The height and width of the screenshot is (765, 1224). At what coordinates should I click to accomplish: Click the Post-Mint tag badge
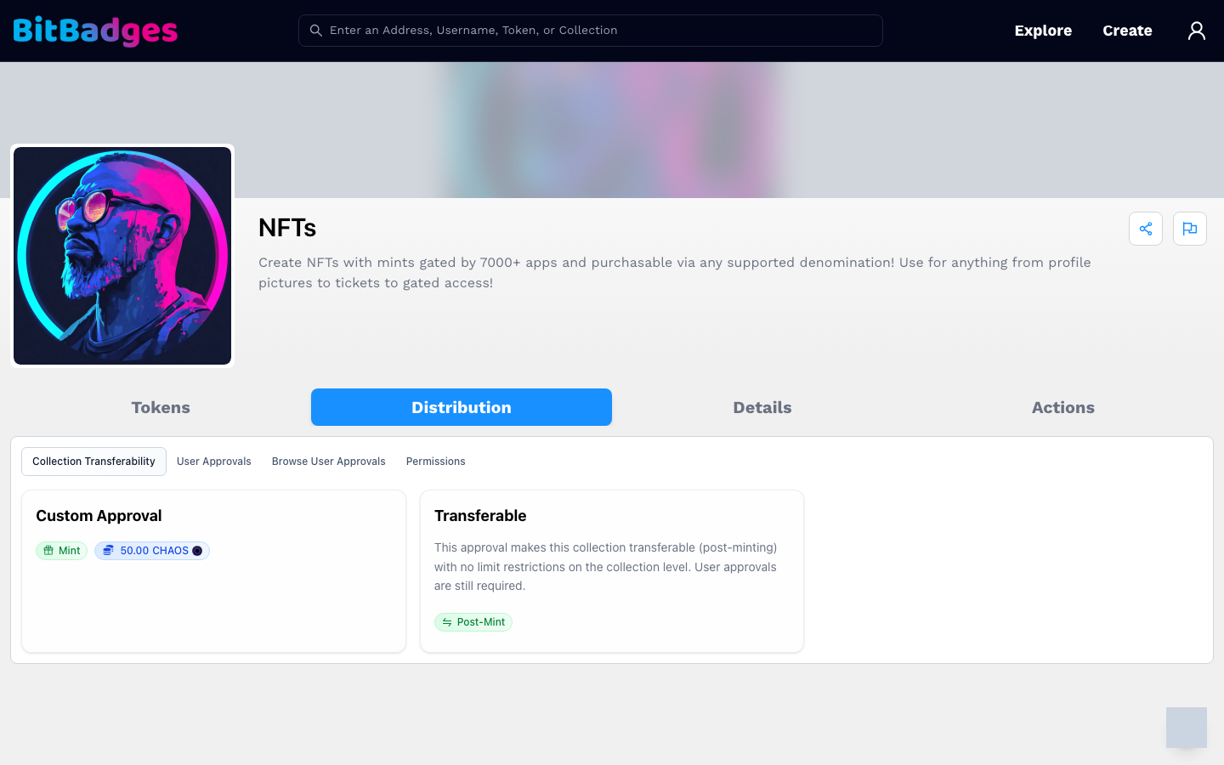473,622
